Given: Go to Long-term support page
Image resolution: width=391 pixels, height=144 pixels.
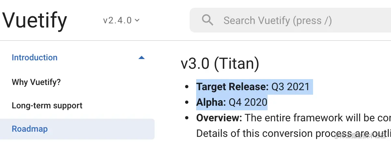Looking at the screenshot, I should click(47, 105).
